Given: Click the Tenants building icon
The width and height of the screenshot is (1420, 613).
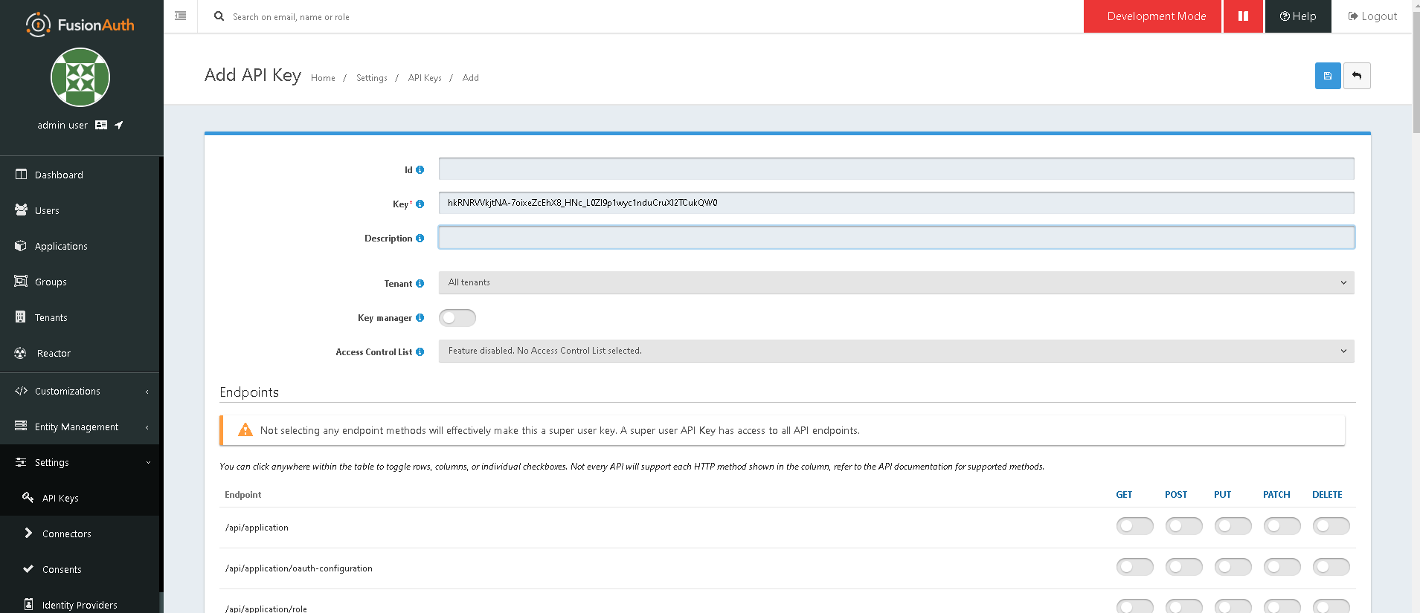Looking at the screenshot, I should pyautogui.click(x=21, y=317).
